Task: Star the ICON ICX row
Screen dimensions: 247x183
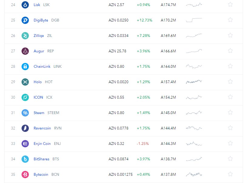Action: point(230,97)
